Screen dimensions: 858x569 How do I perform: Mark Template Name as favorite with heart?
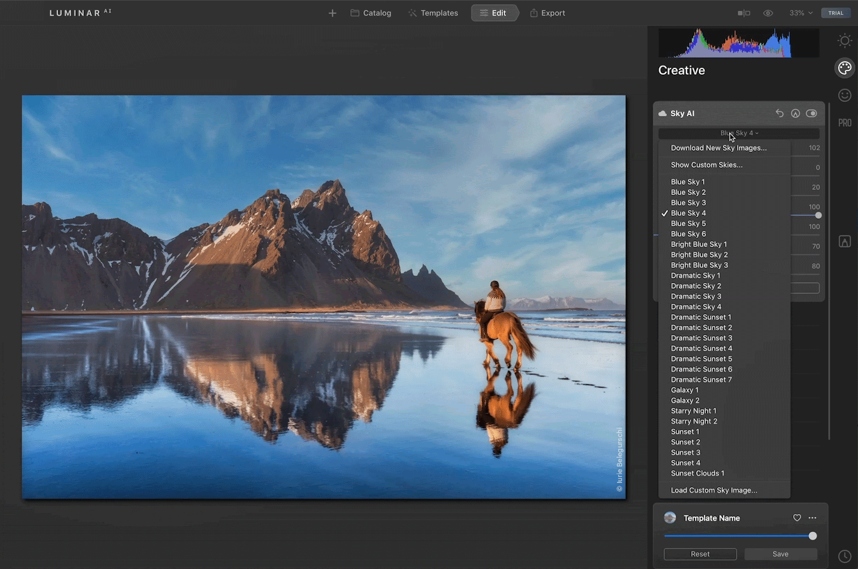point(797,517)
